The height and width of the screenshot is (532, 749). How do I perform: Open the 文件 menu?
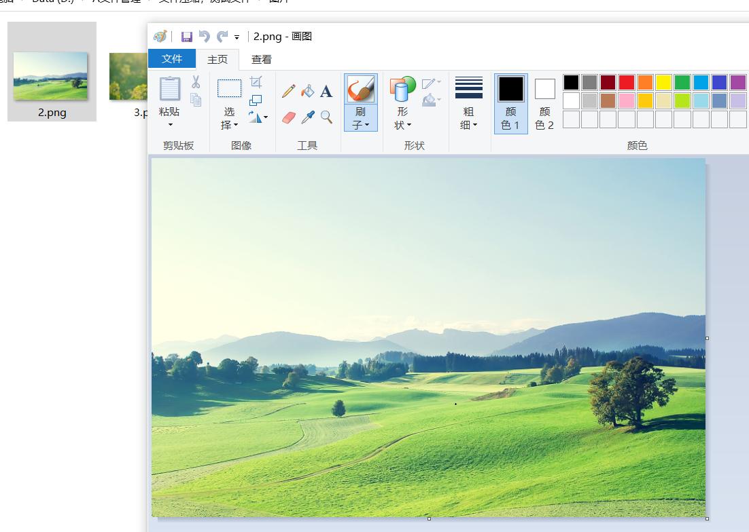click(172, 59)
